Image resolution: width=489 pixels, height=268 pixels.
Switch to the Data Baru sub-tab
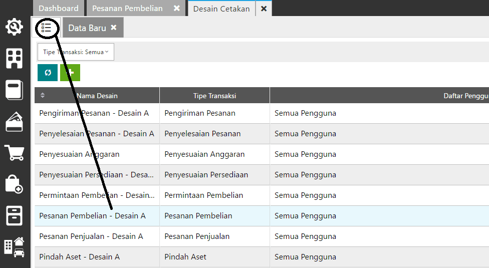(87, 28)
